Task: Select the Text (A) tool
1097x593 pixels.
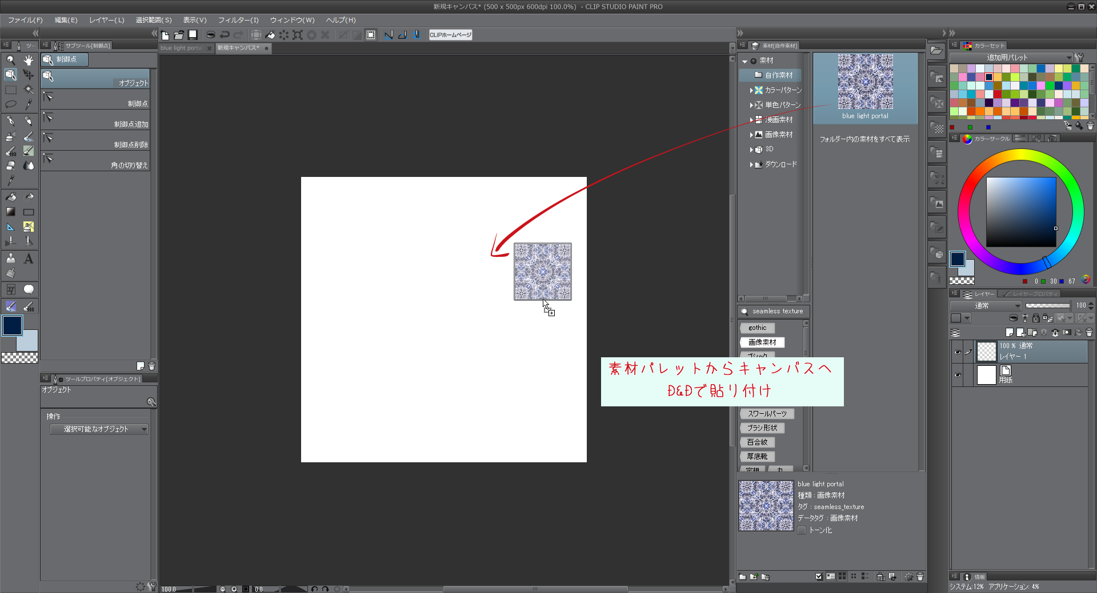Action: (x=28, y=259)
